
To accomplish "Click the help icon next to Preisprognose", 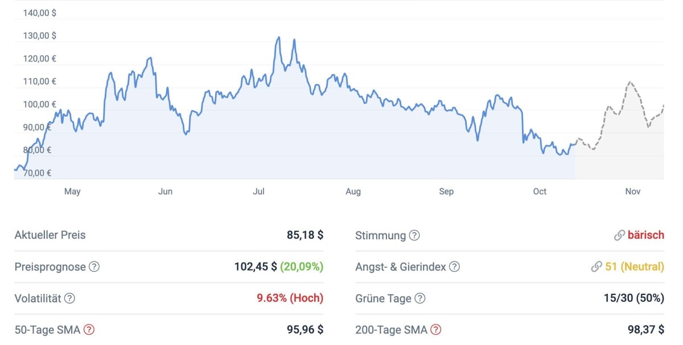I will coord(94,267).
